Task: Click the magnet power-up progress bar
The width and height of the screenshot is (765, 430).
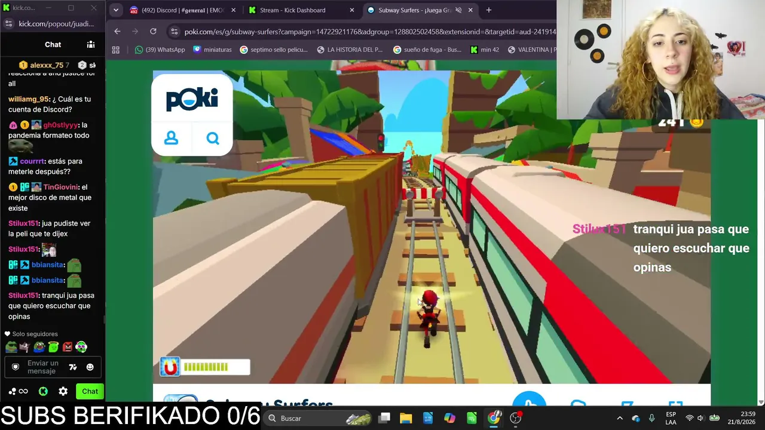Action: (x=215, y=367)
